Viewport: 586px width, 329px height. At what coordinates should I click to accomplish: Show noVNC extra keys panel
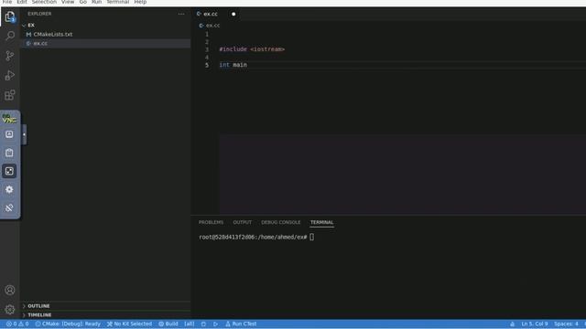coord(9,134)
